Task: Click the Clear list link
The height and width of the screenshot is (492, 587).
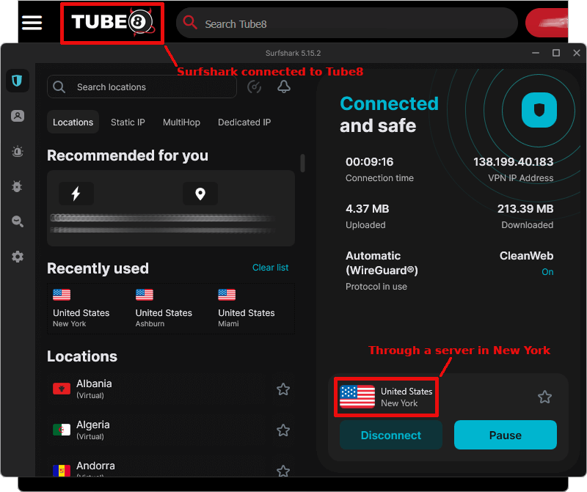Action: tap(270, 268)
